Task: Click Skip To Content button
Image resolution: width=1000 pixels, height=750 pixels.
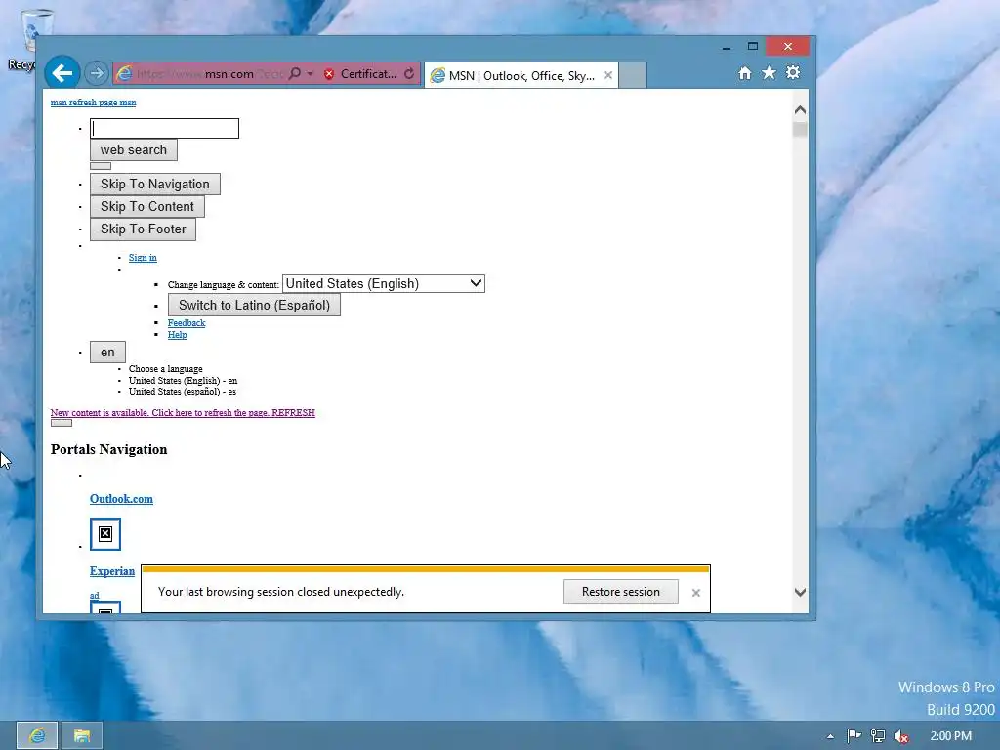Action: click(x=147, y=207)
